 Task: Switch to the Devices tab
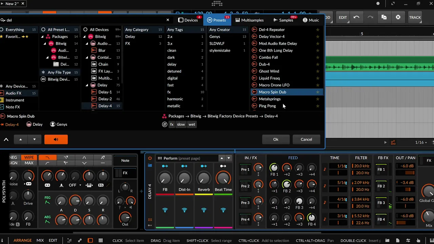pos(188,20)
